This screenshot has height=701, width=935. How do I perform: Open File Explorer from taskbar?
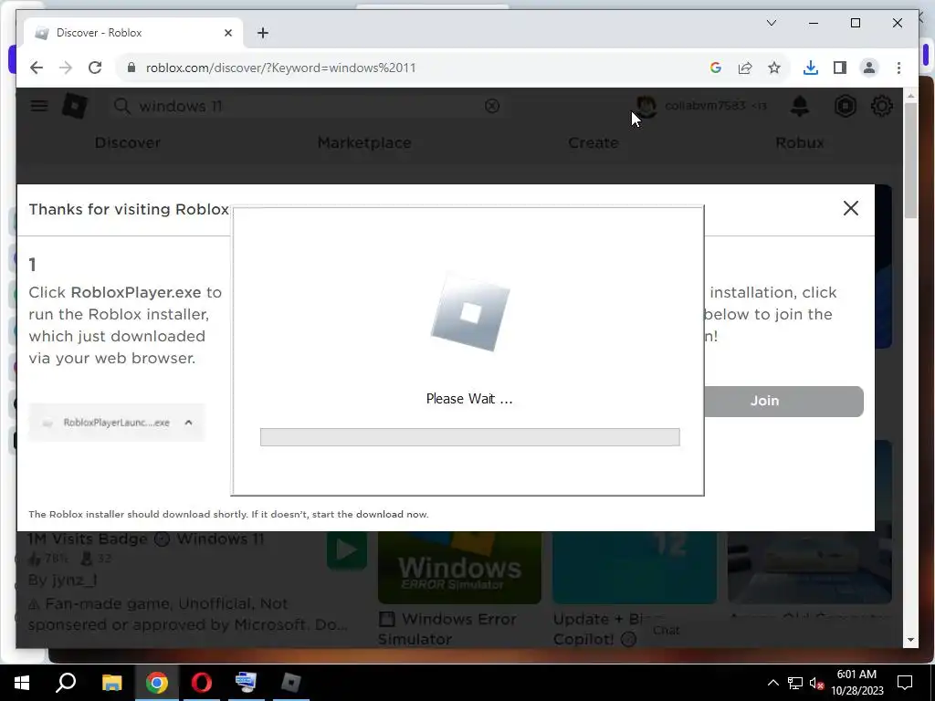[111, 683]
